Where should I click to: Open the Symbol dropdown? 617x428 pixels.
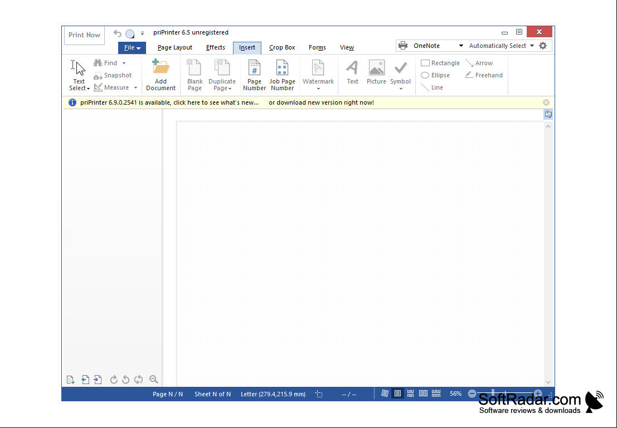[x=401, y=89]
